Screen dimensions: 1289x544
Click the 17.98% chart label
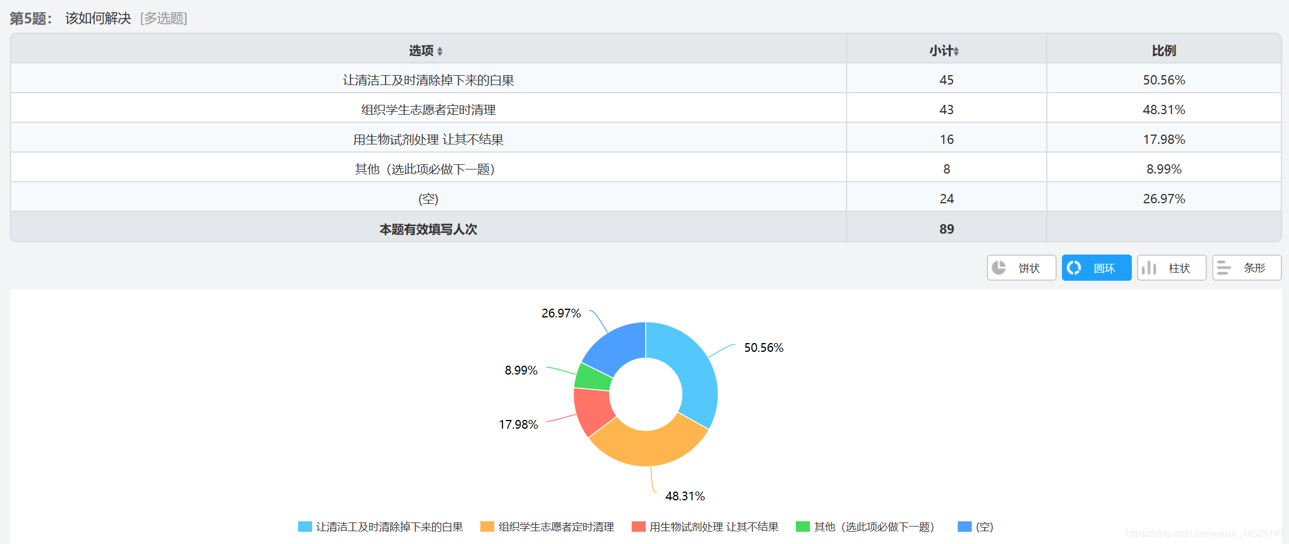[518, 425]
